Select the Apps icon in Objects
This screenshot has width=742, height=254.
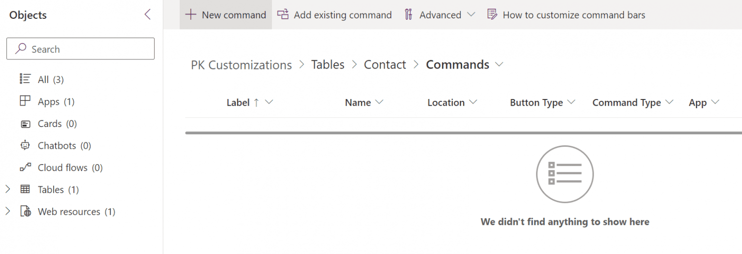[x=25, y=101]
